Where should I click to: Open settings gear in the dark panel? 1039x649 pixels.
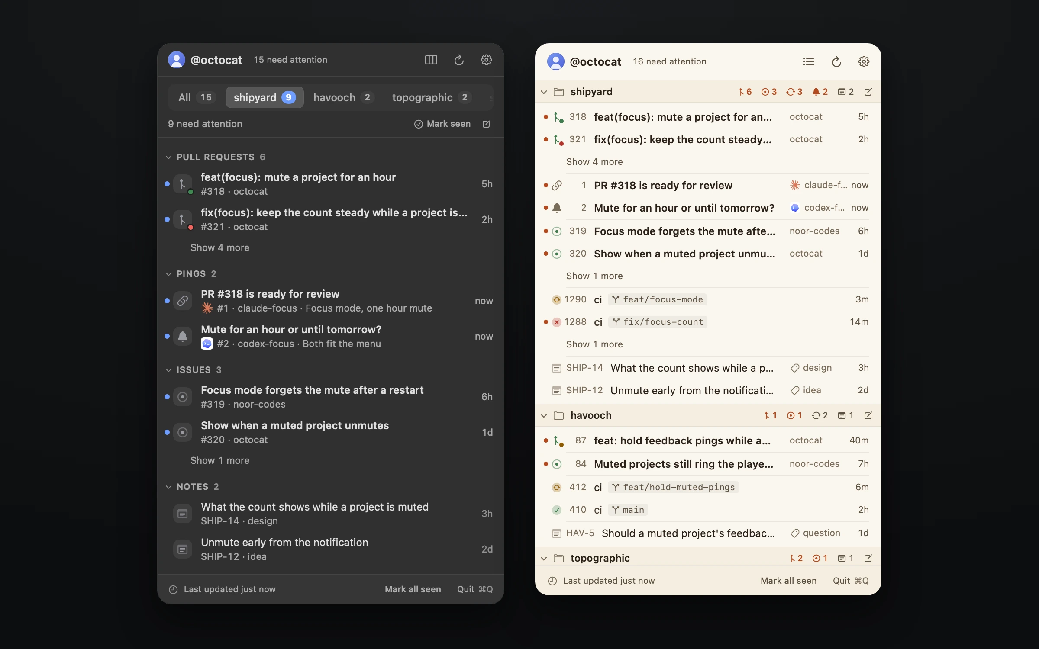coord(486,60)
